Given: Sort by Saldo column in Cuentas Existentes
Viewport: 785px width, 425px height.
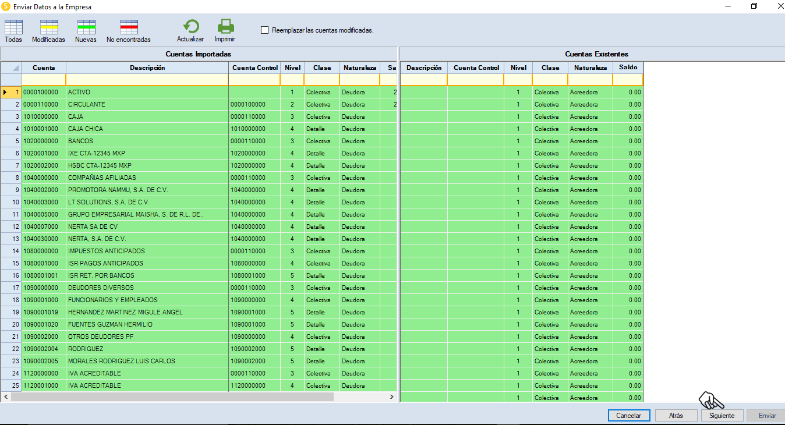Looking at the screenshot, I should 628,68.
